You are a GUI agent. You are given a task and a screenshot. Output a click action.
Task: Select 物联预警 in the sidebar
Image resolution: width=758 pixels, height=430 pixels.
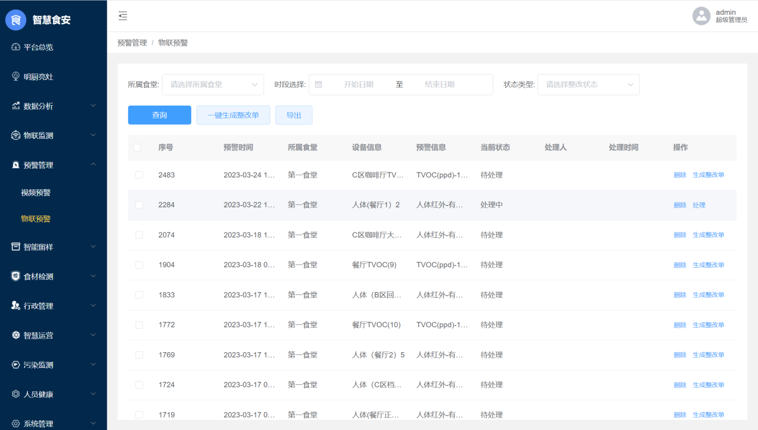(36, 219)
